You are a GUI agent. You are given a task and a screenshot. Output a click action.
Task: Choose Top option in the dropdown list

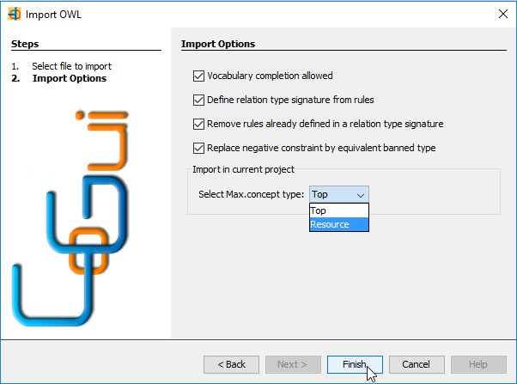click(339, 210)
